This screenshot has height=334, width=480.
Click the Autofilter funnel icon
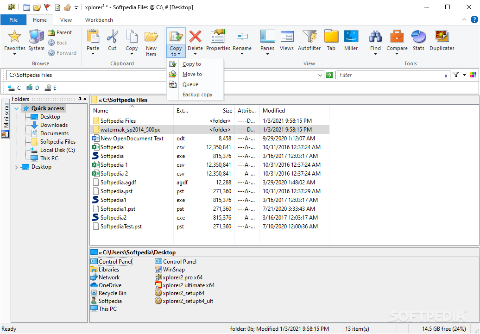tap(309, 37)
